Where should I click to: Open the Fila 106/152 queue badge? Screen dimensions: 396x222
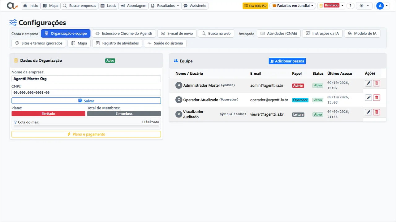[255, 6]
